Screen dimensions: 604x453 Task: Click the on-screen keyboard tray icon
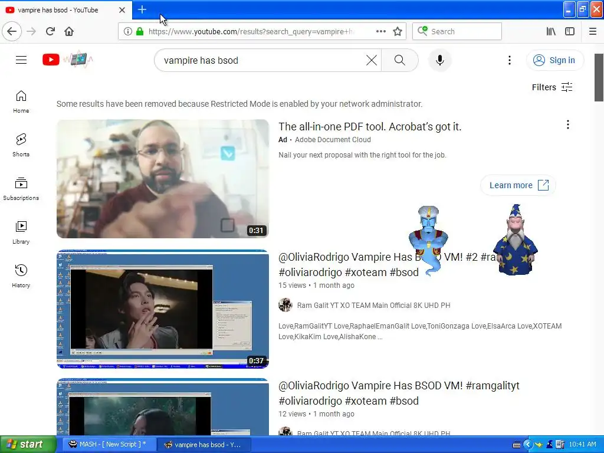[517, 445]
